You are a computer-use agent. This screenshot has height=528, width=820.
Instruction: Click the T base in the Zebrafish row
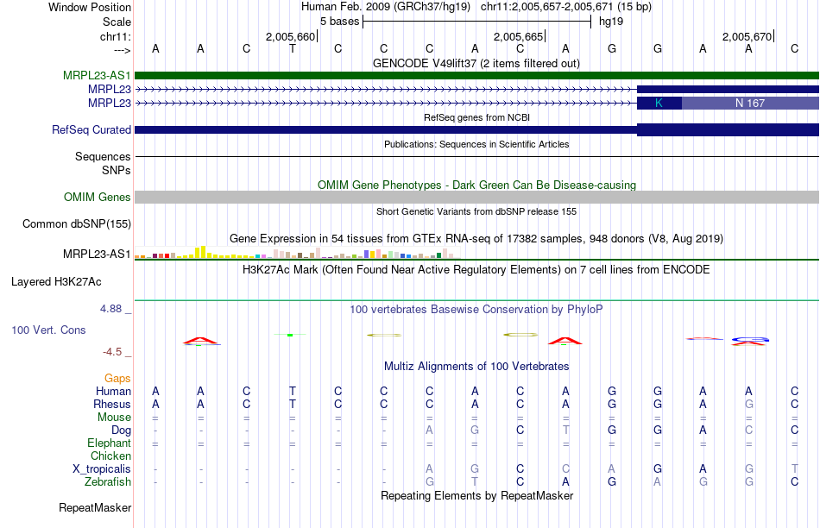[x=475, y=481]
